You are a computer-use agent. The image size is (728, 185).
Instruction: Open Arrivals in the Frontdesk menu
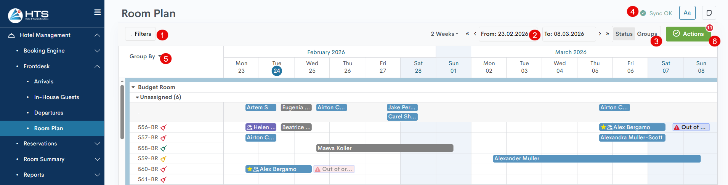point(44,81)
